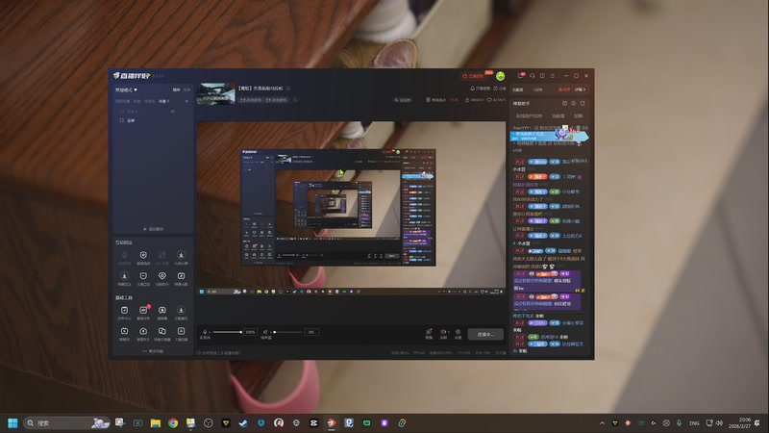Mute the microphone icon beside volume slider
Viewport: 769px width, 433px height.
click(205, 332)
